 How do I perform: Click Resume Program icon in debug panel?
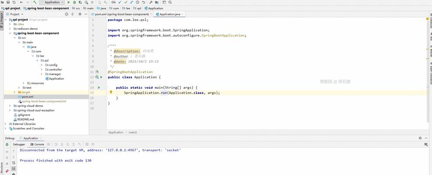[x=7, y=151]
